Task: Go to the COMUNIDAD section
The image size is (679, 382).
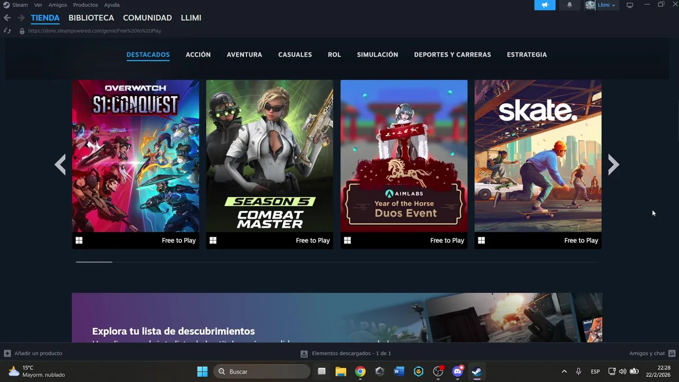Action: [147, 18]
